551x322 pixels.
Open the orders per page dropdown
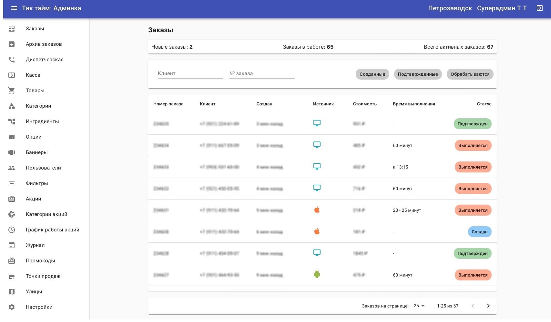[419, 306]
